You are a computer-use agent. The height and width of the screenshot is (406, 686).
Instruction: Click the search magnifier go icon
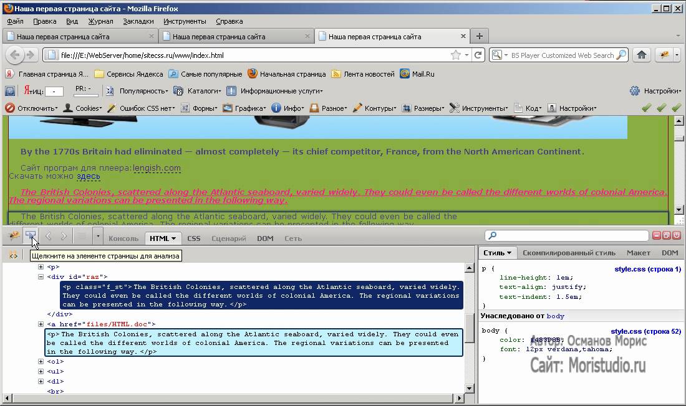pos(621,55)
